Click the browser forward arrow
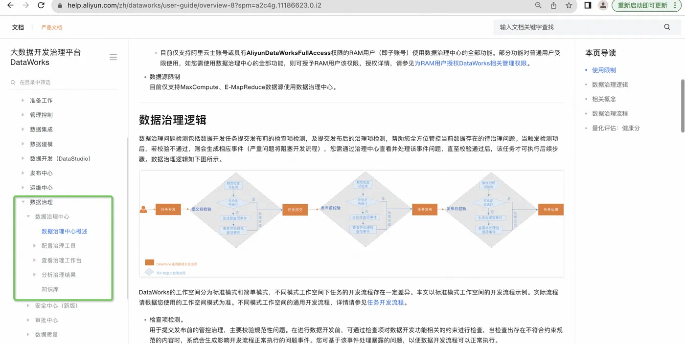The image size is (685, 344). (x=26, y=5)
